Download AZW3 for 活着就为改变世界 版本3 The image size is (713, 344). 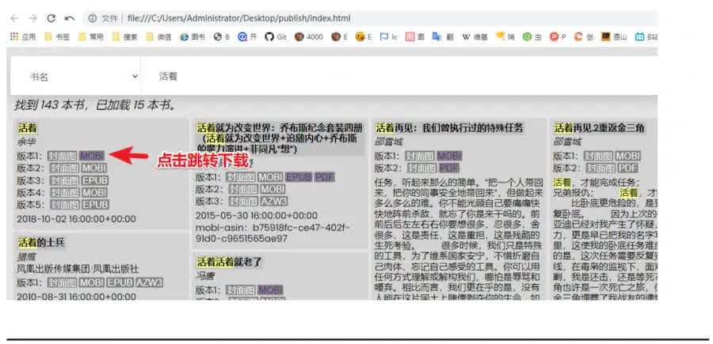click(x=274, y=201)
